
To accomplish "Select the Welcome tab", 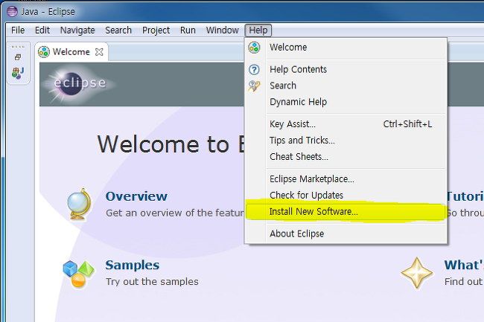I will 71,52.
